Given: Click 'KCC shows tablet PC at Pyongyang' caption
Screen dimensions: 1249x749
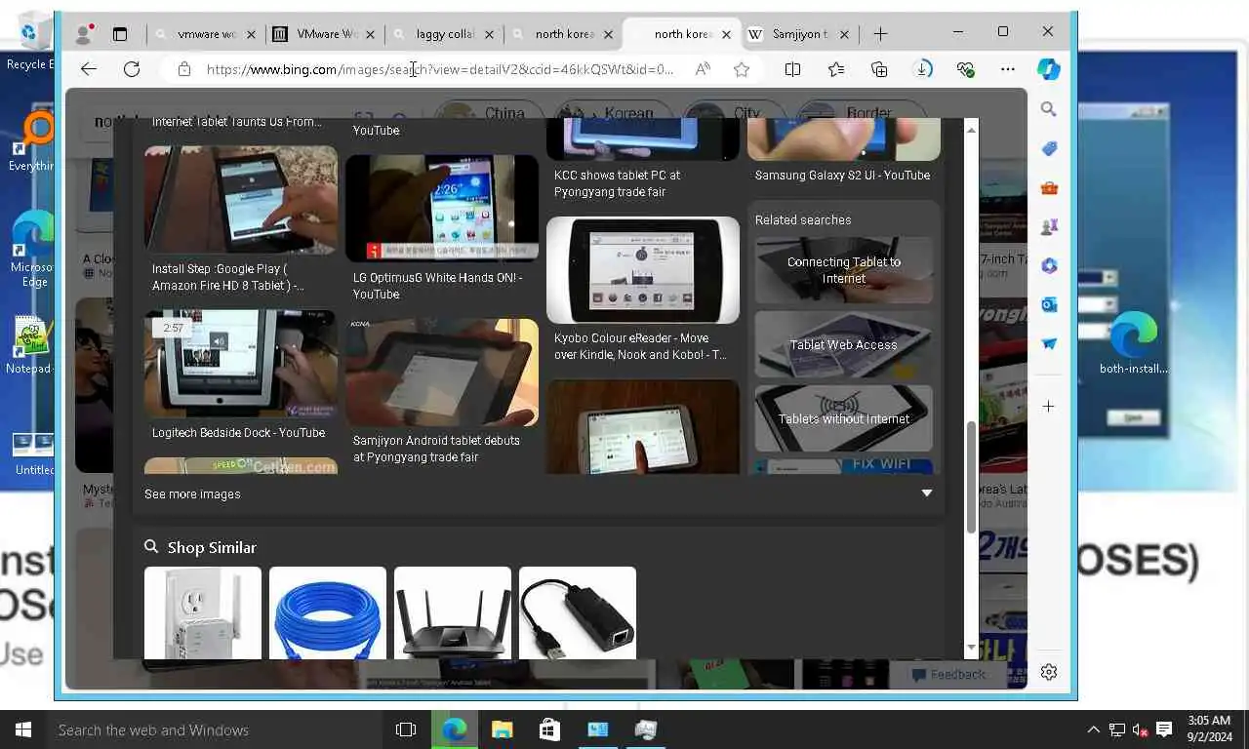Looking at the screenshot, I should coord(618,183).
